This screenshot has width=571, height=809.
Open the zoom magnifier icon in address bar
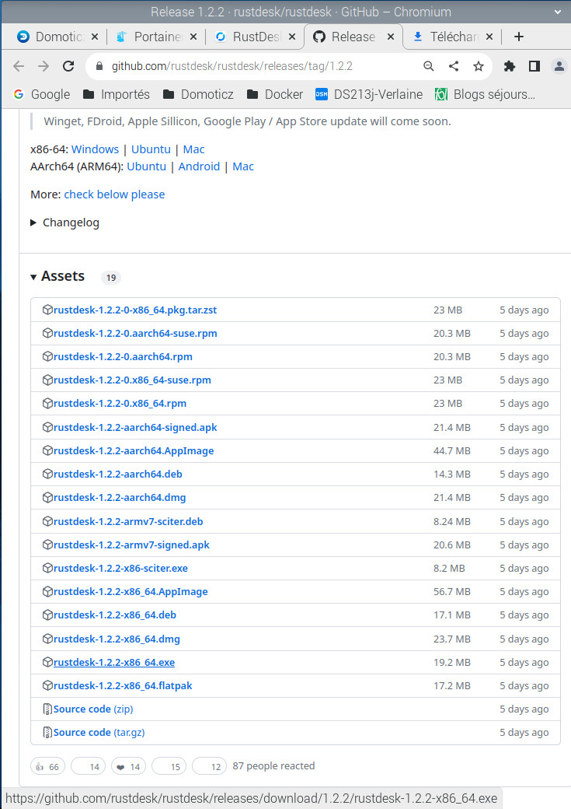pyautogui.click(x=429, y=66)
